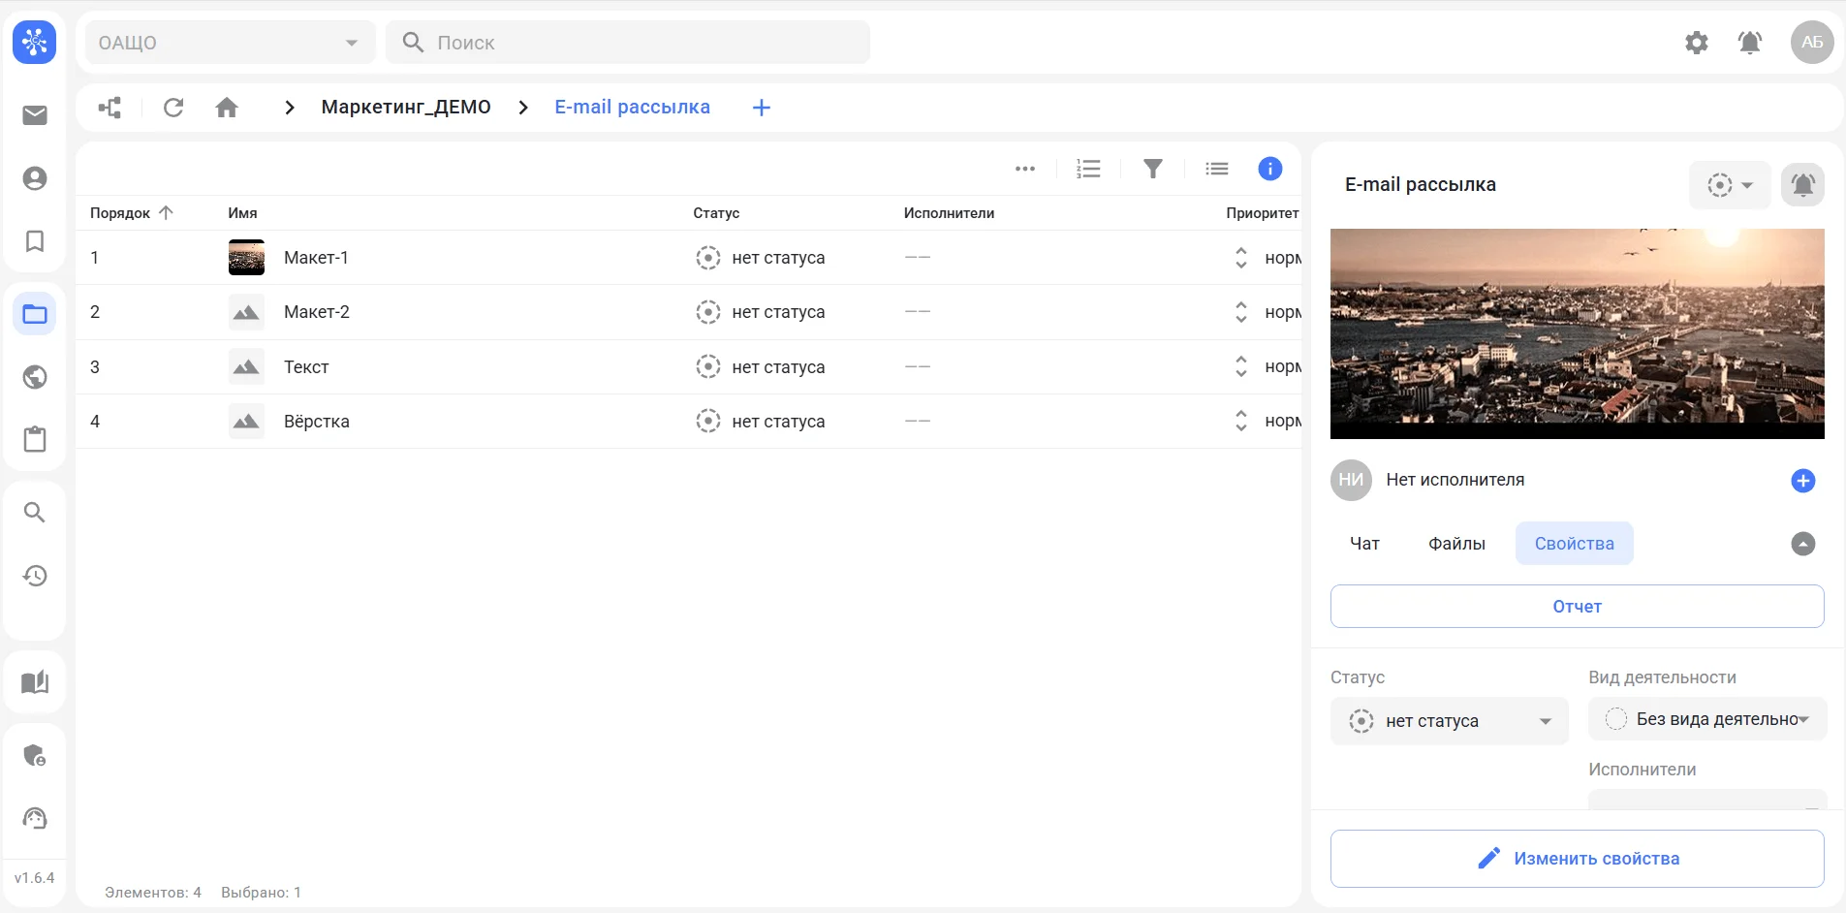This screenshot has height=913, width=1846.
Task: Switch to the Файлы tab
Action: tap(1456, 544)
